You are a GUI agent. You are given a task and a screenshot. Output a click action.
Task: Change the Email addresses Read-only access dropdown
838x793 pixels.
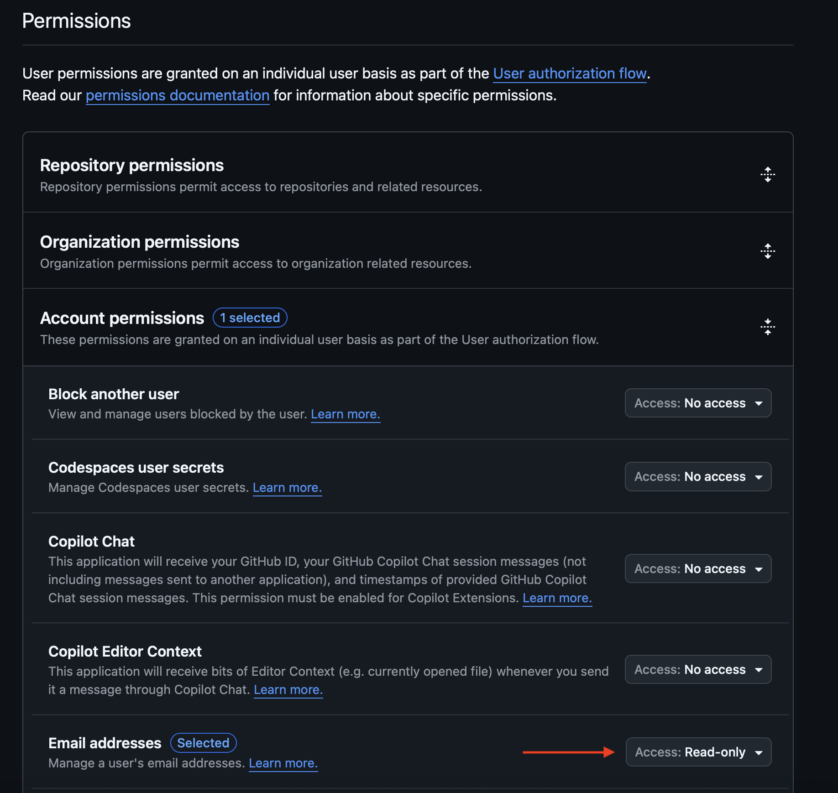click(698, 752)
